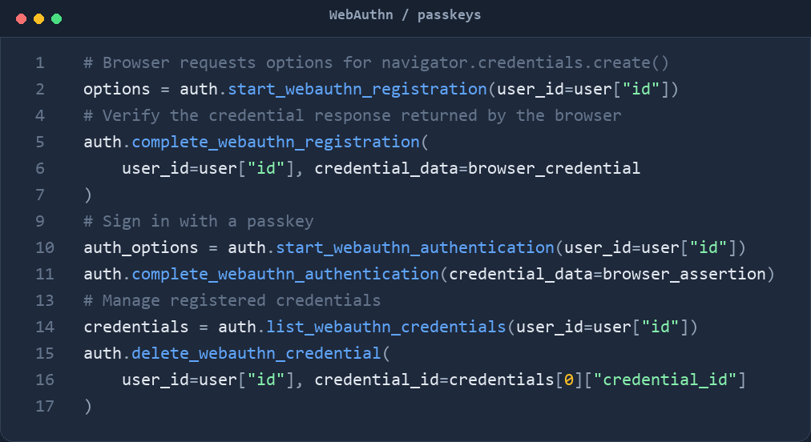
Task: Click the red close window dot
Action: [21, 19]
